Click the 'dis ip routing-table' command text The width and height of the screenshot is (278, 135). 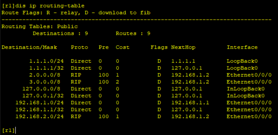(x=50, y=6)
